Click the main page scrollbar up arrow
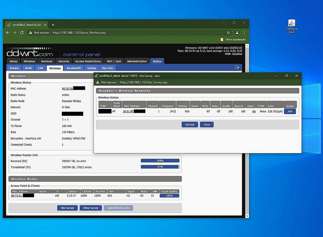 [x=247, y=46]
